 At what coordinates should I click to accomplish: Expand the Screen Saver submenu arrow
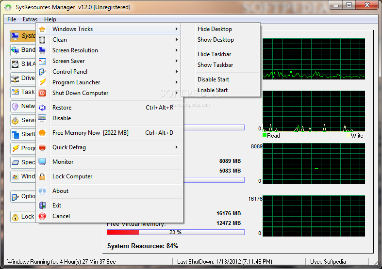(177, 61)
